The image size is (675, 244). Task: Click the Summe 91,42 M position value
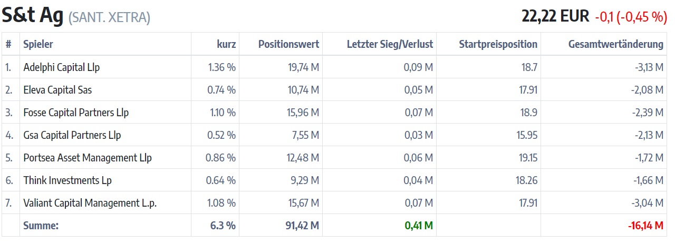pos(299,226)
